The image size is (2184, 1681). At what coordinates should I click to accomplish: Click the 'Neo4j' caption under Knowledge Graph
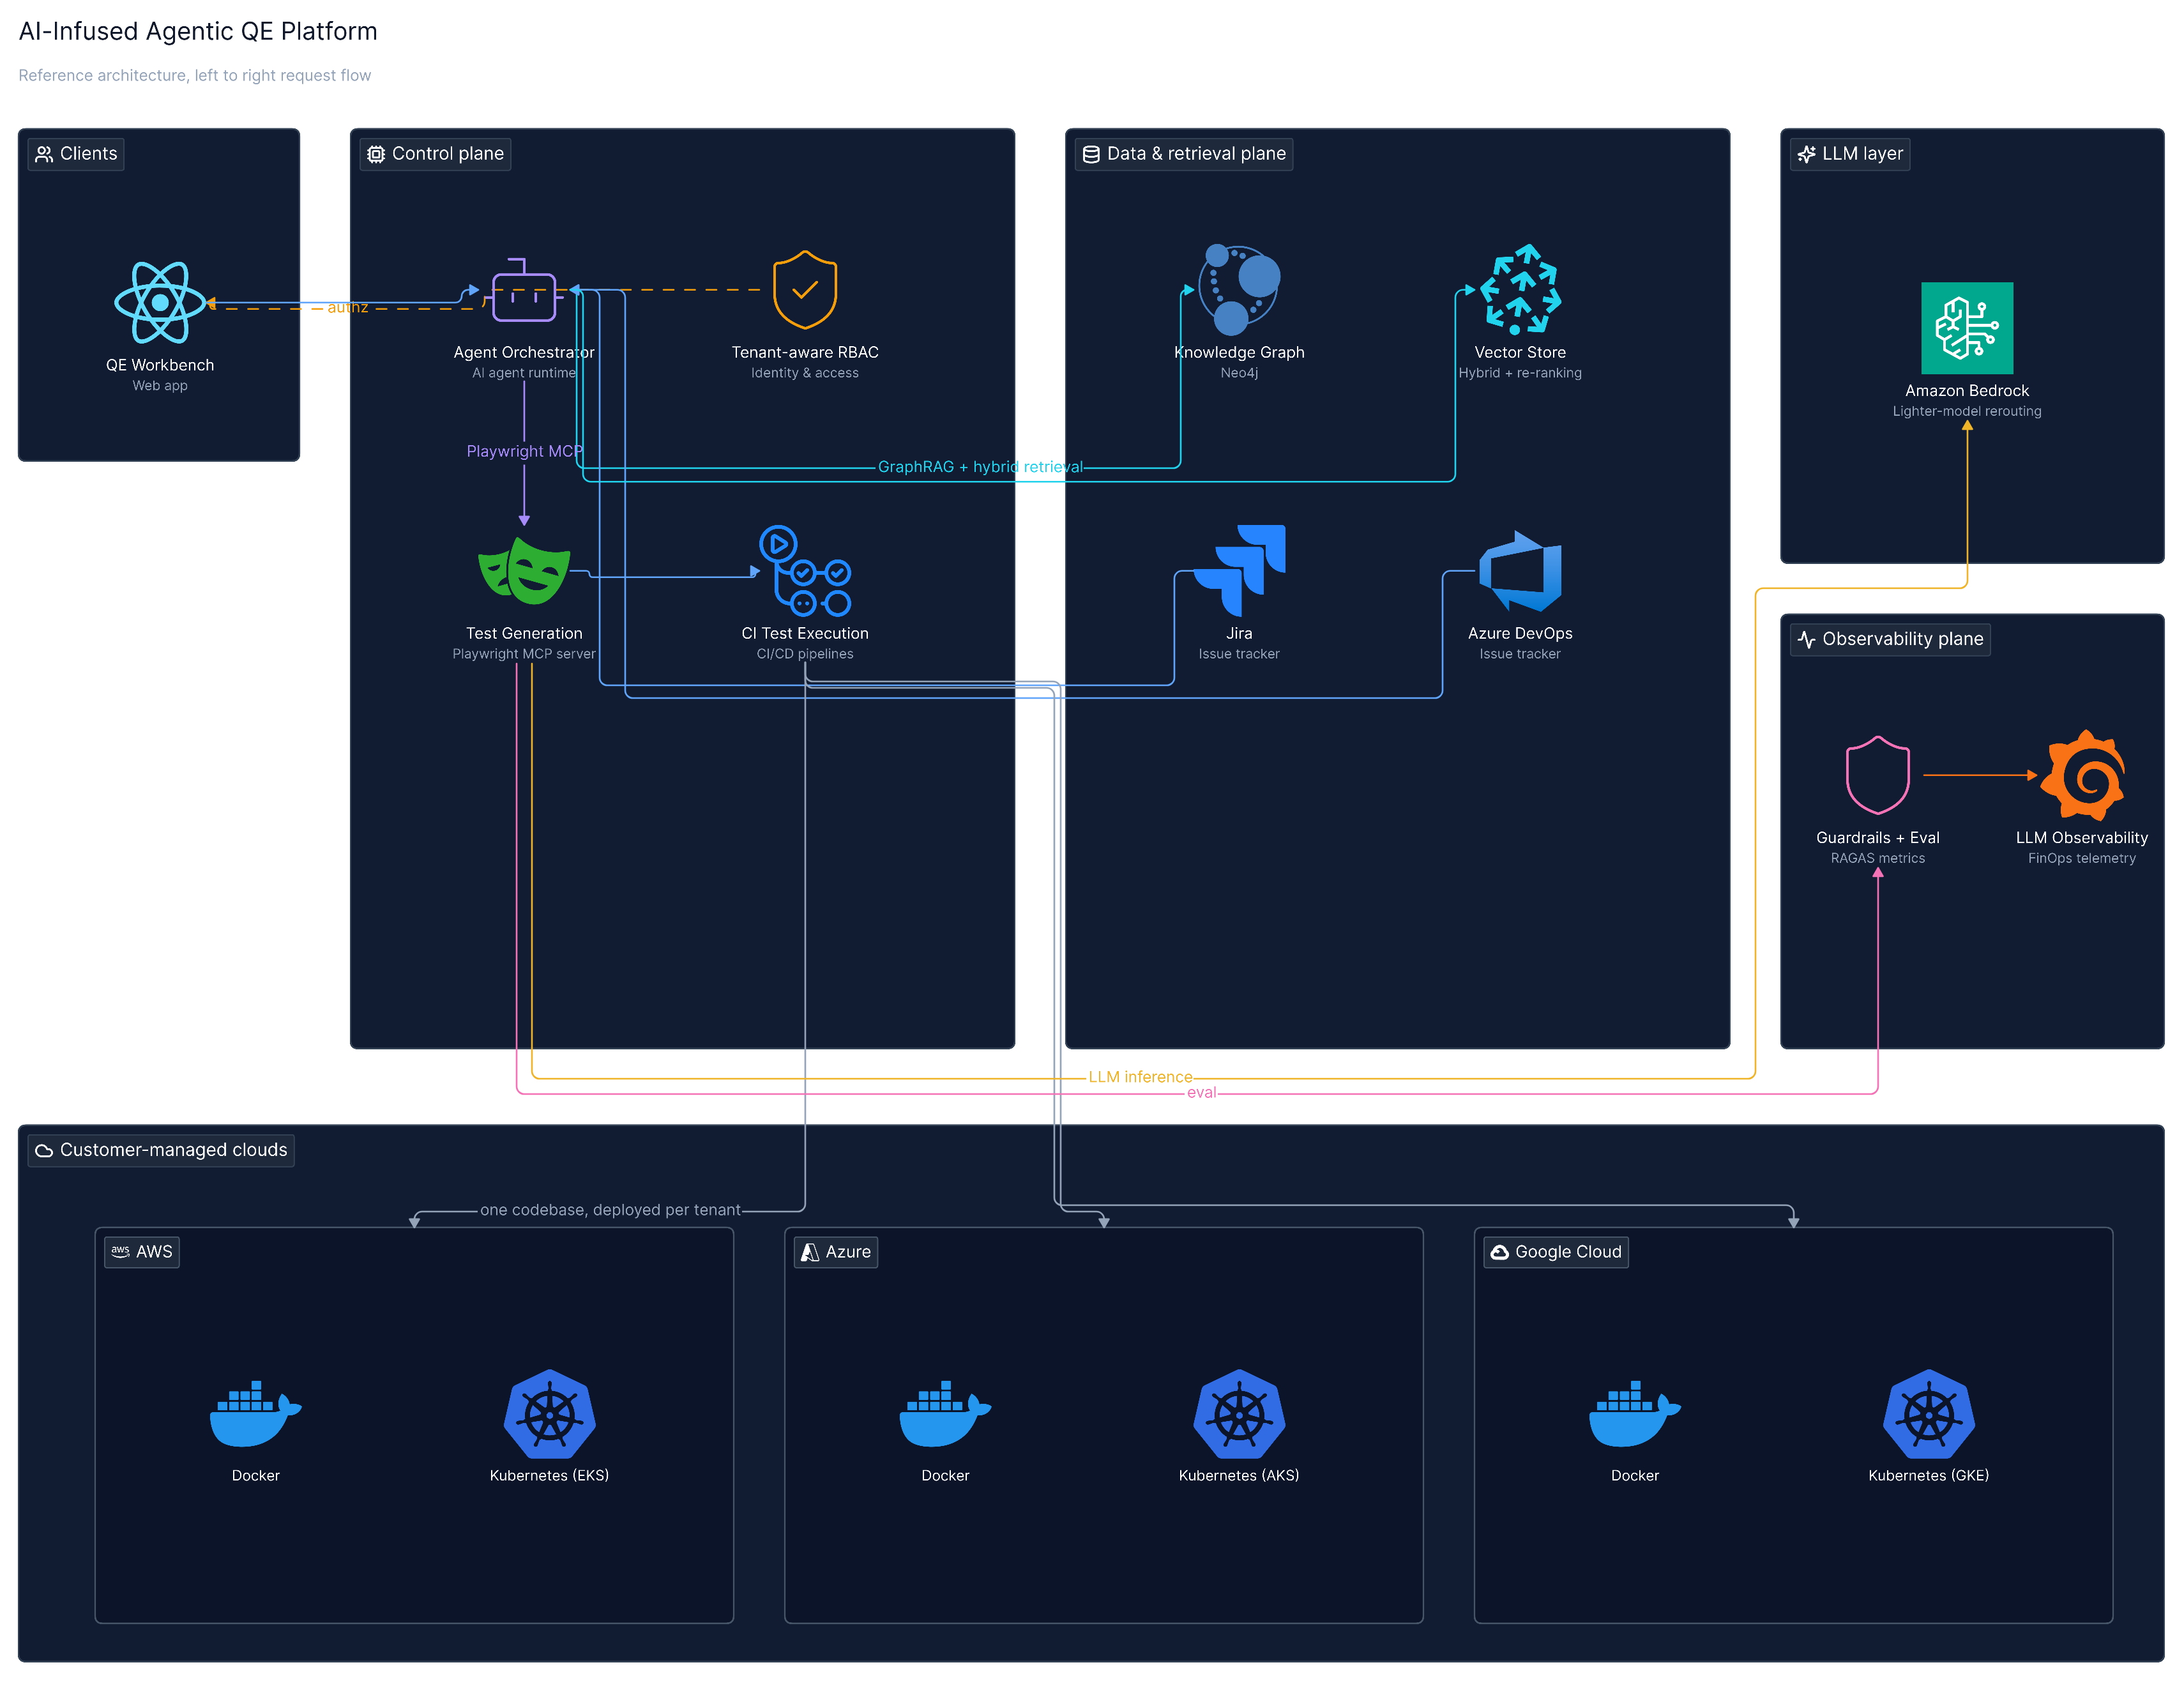[1239, 373]
